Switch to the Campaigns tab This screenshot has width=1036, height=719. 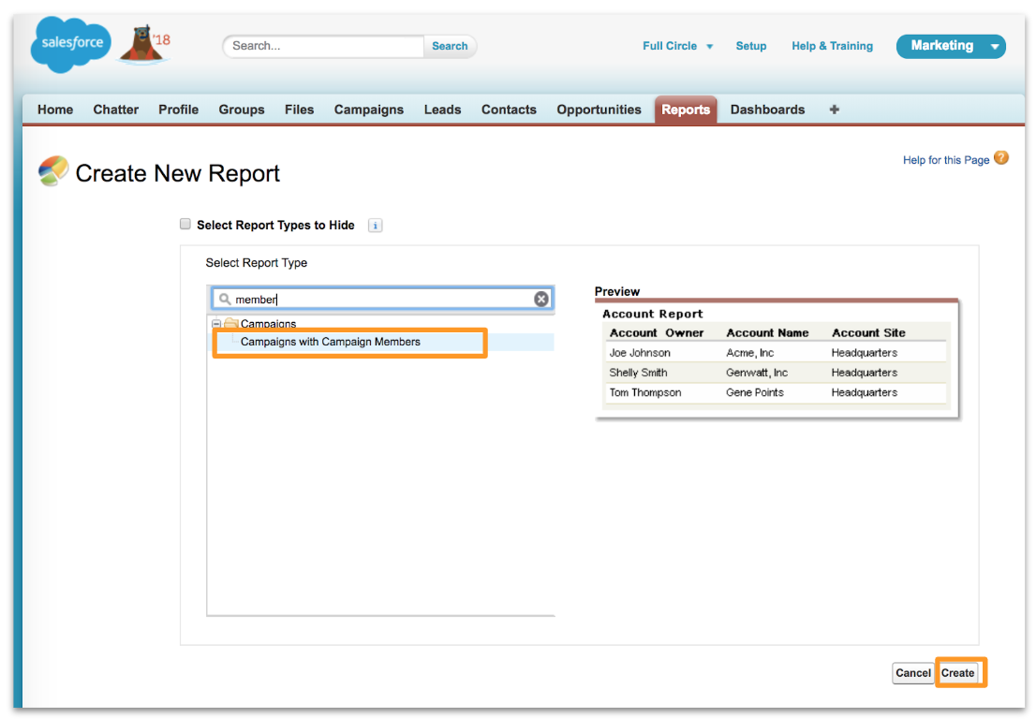(x=369, y=110)
